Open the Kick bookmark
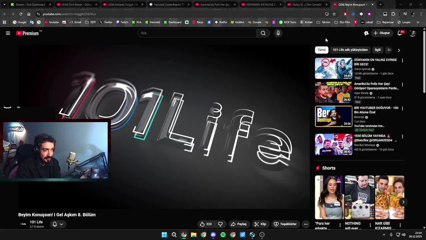The height and width of the screenshot is (240, 426). [x=136, y=22]
